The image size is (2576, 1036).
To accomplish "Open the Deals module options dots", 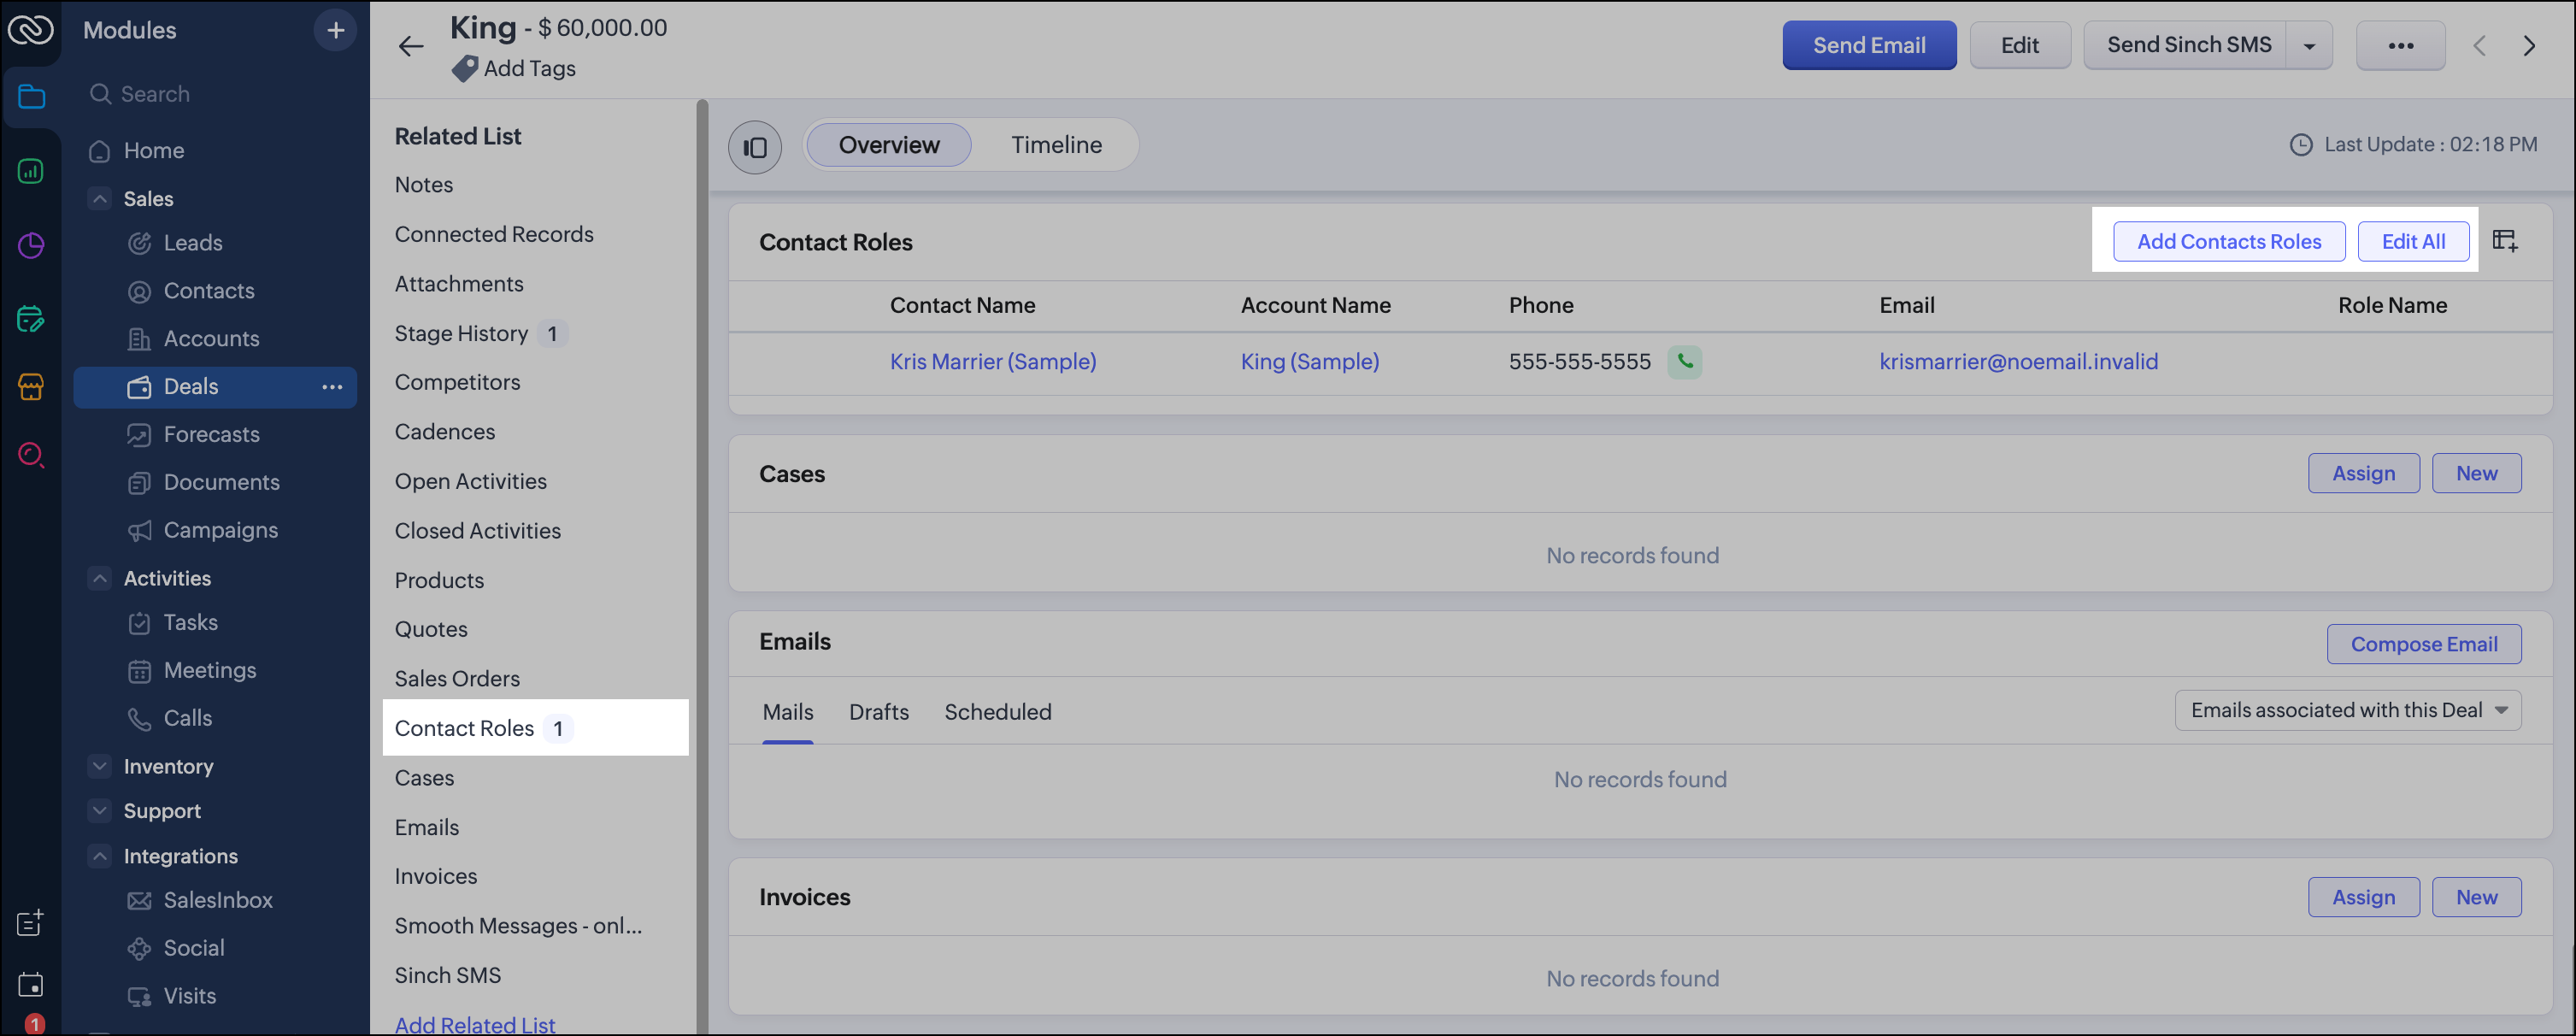I will coord(332,386).
